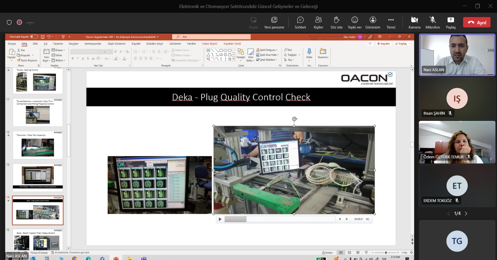
Task: Play the video on the slide
Action: click(x=220, y=219)
